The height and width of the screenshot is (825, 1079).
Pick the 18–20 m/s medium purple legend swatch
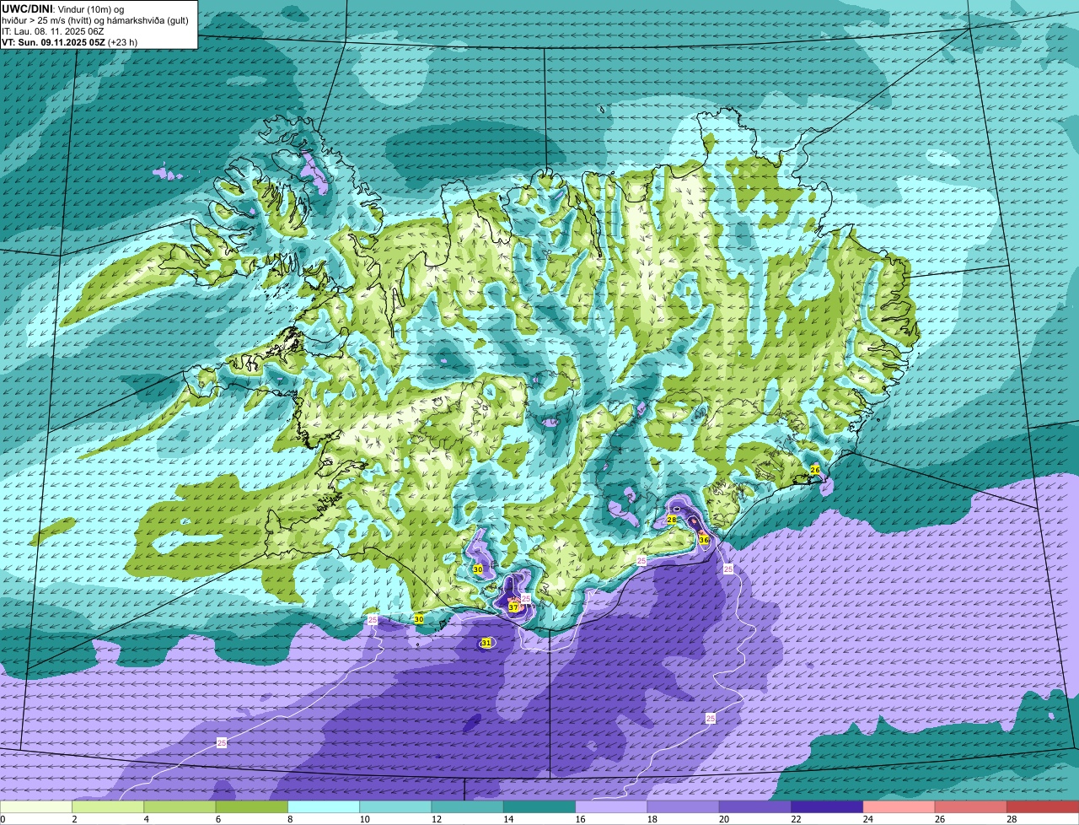coord(684,807)
